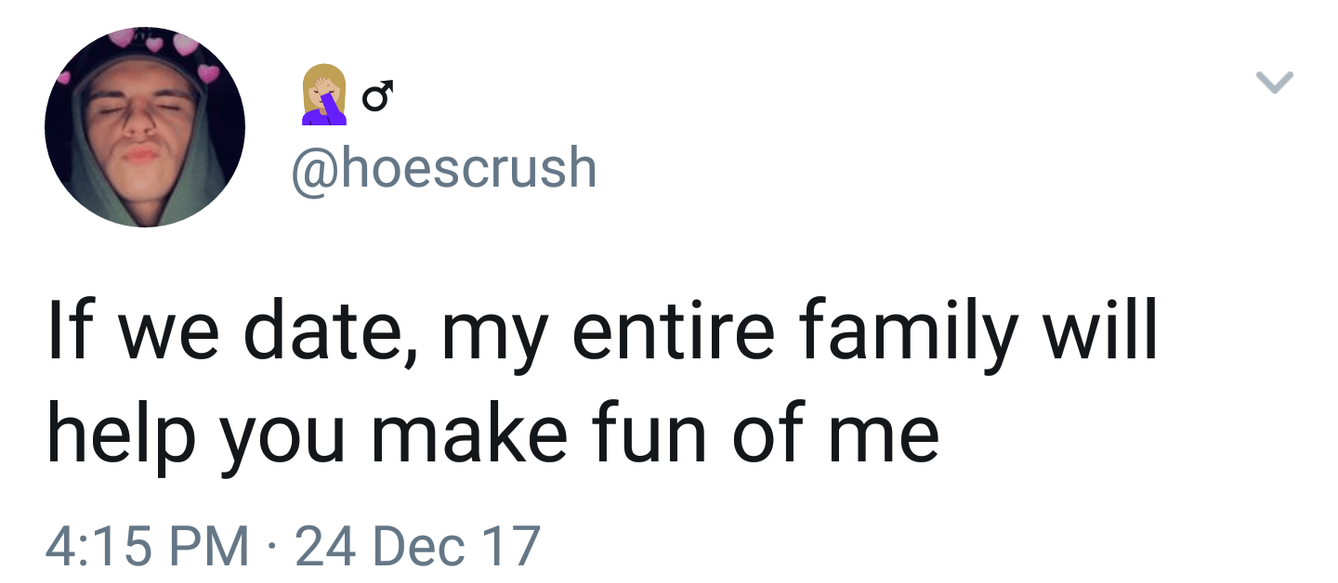Screen dimensions: 1338x583
Task: Open the @hoescrush handle link
Action: coord(444,168)
